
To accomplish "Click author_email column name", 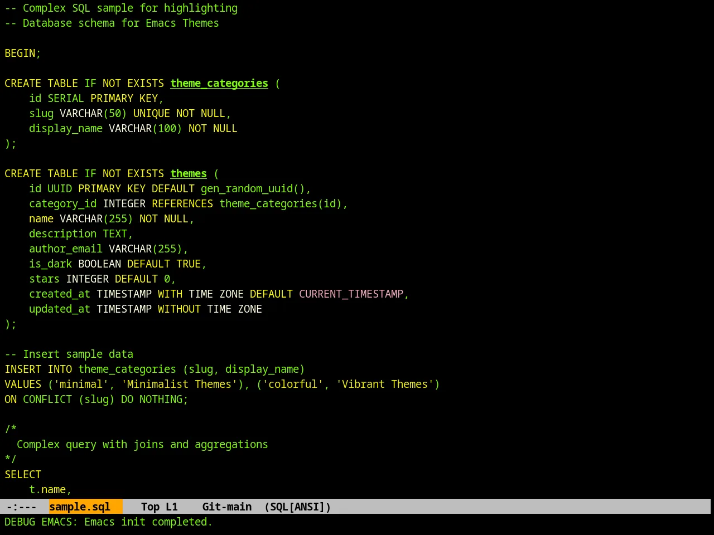I will tap(66, 249).
